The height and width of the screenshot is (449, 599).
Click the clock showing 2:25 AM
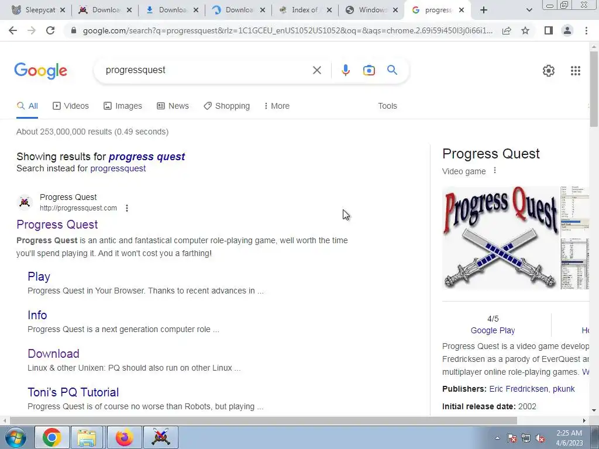[569, 438]
